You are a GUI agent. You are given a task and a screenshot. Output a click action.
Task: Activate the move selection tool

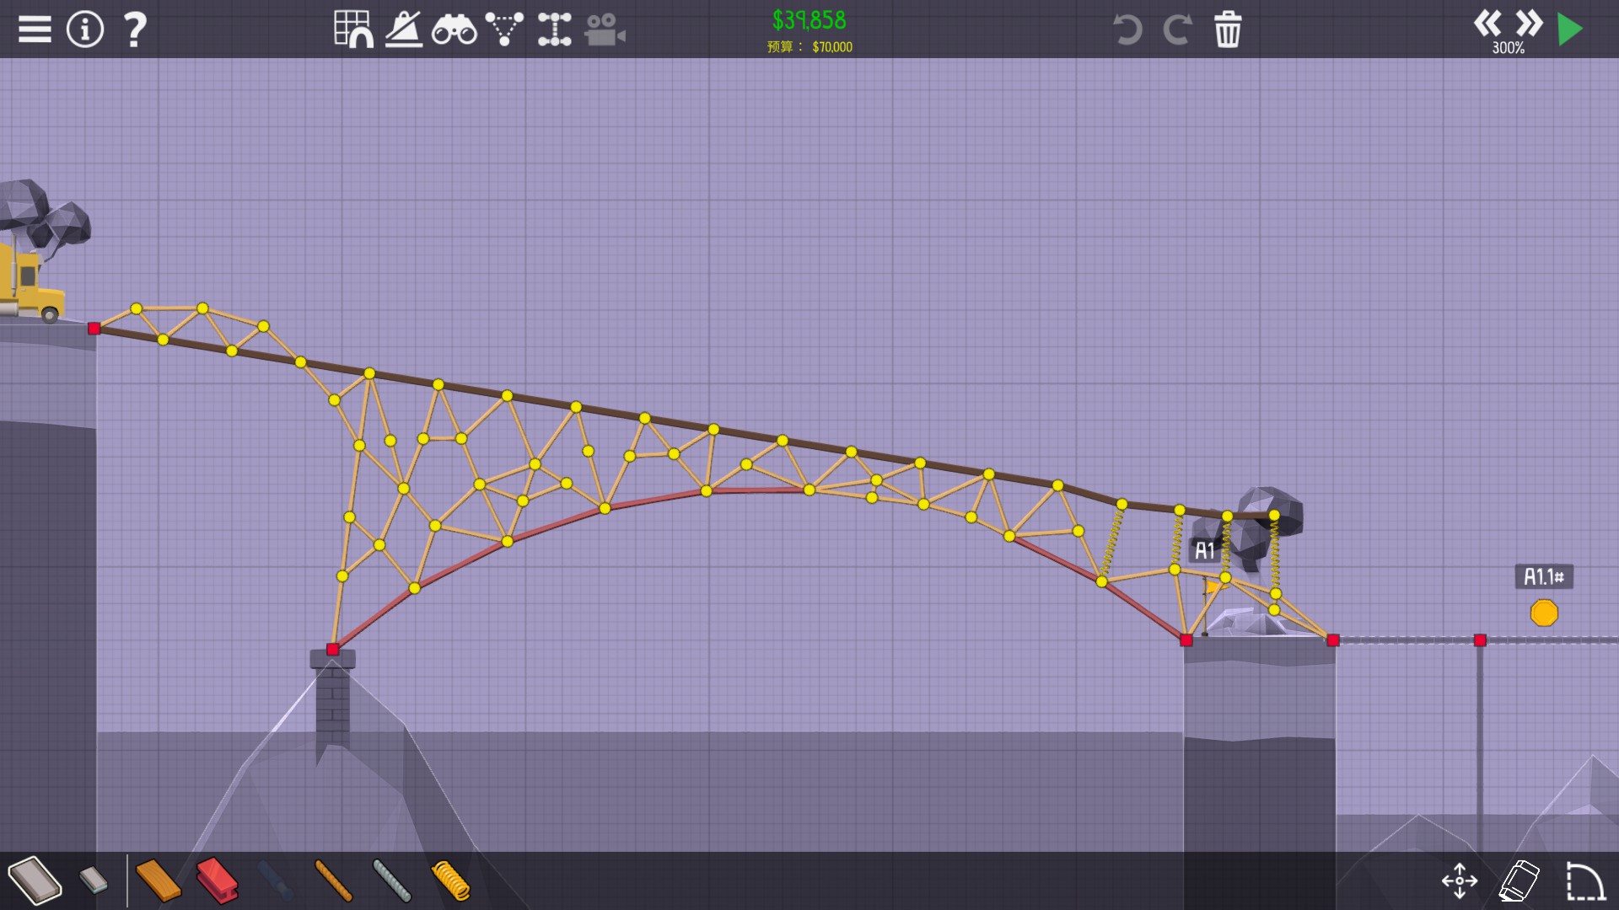coord(1460,881)
